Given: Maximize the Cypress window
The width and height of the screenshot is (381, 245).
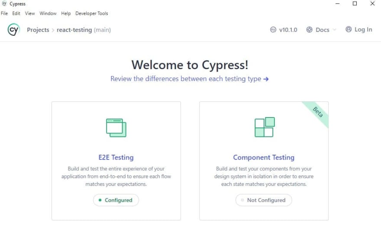Looking at the screenshot, I should coord(355,3).
